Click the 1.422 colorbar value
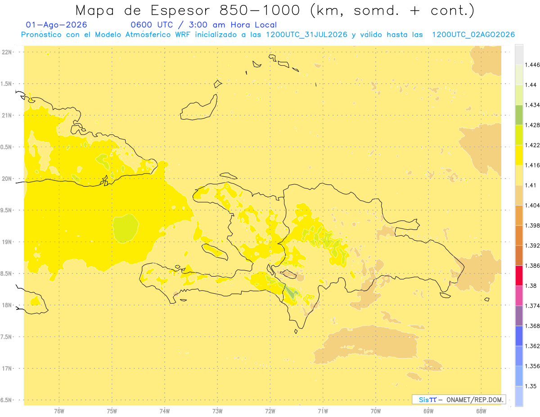 pyautogui.click(x=532, y=145)
